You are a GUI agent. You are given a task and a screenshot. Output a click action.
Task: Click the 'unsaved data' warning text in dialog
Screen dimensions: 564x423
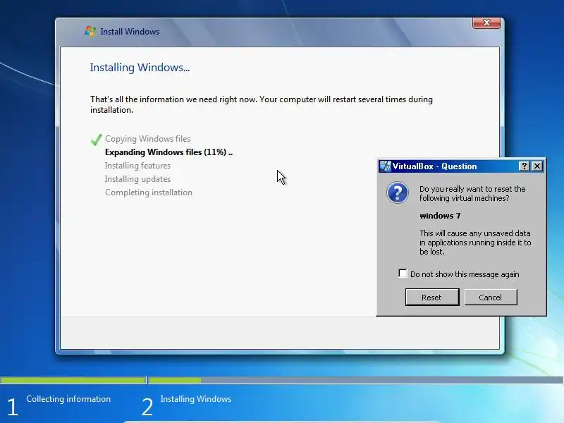click(475, 243)
